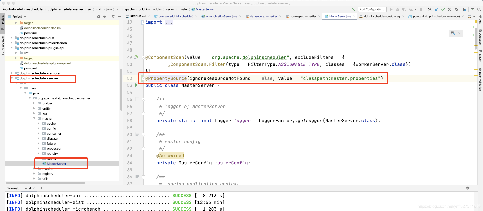This screenshot has width=483, height=211.
Task: Click the Stop square icon in toolbar
Action: [x=421, y=9]
